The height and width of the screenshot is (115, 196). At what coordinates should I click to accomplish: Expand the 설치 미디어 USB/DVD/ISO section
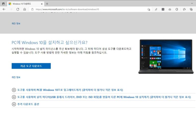[x=101, y=97]
